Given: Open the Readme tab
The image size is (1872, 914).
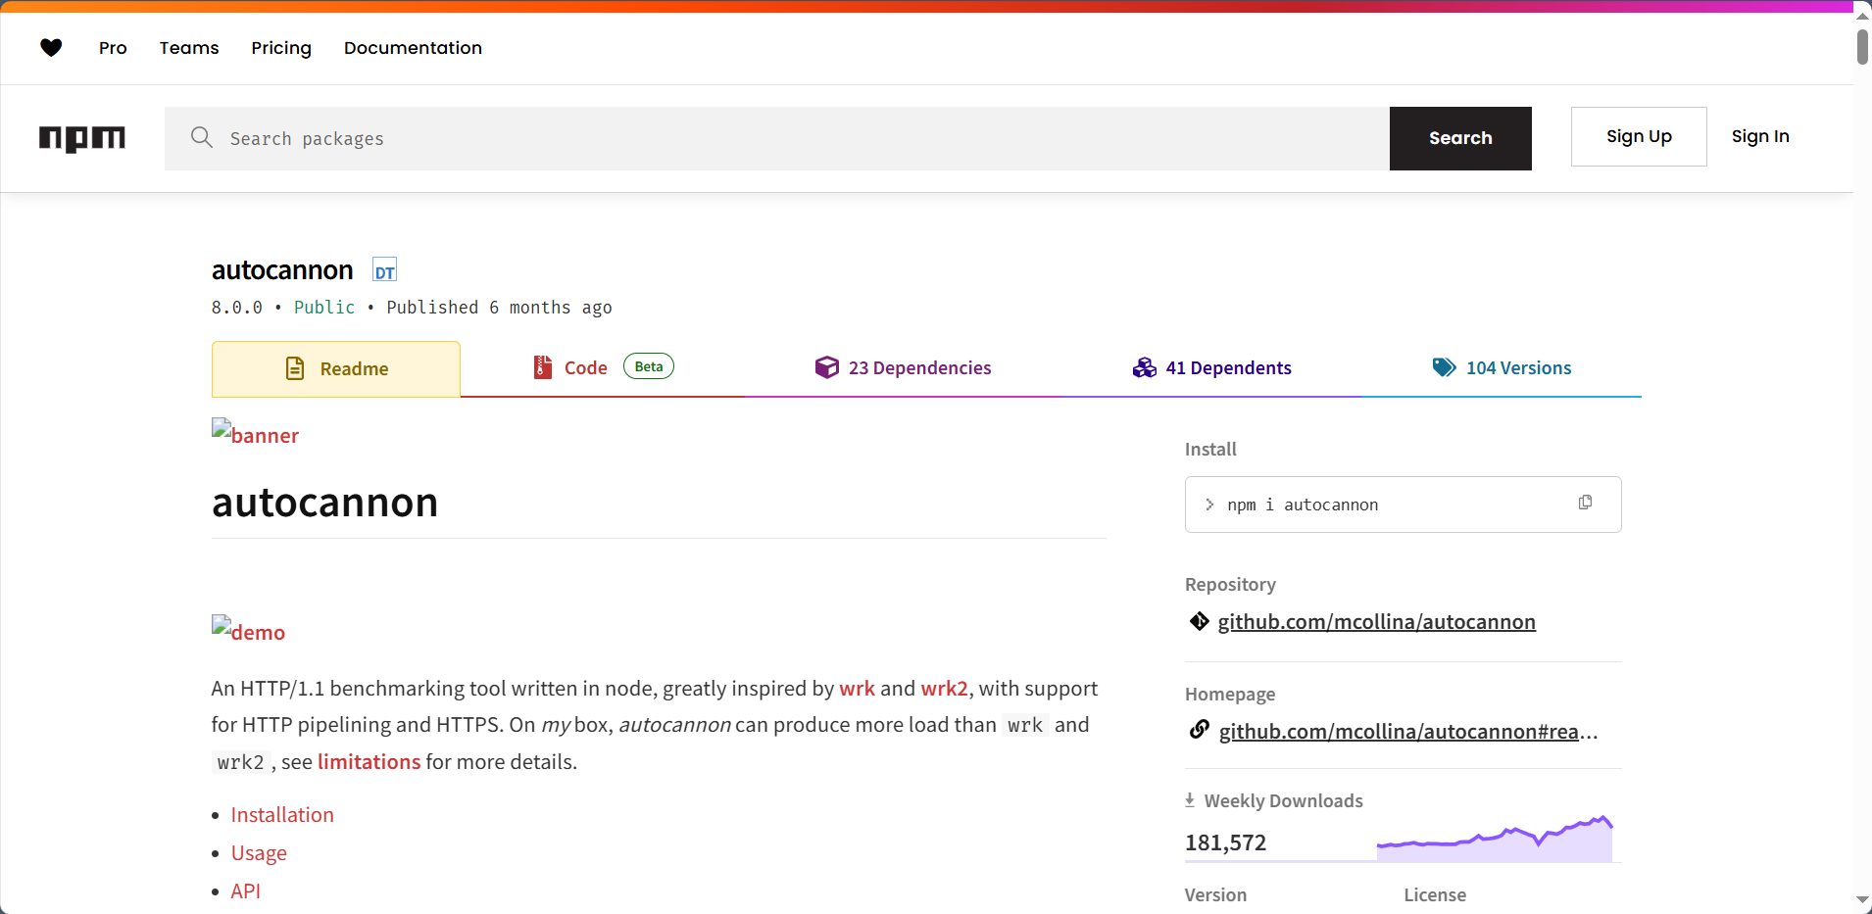Looking at the screenshot, I should 336,368.
